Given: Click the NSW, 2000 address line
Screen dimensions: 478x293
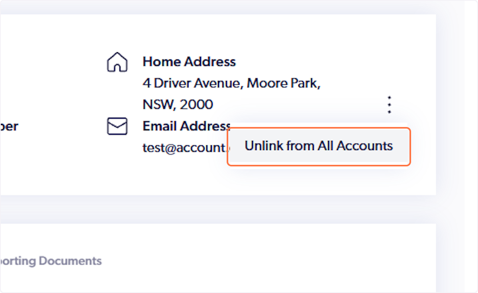Looking at the screenshot, I should coord(178,104).
